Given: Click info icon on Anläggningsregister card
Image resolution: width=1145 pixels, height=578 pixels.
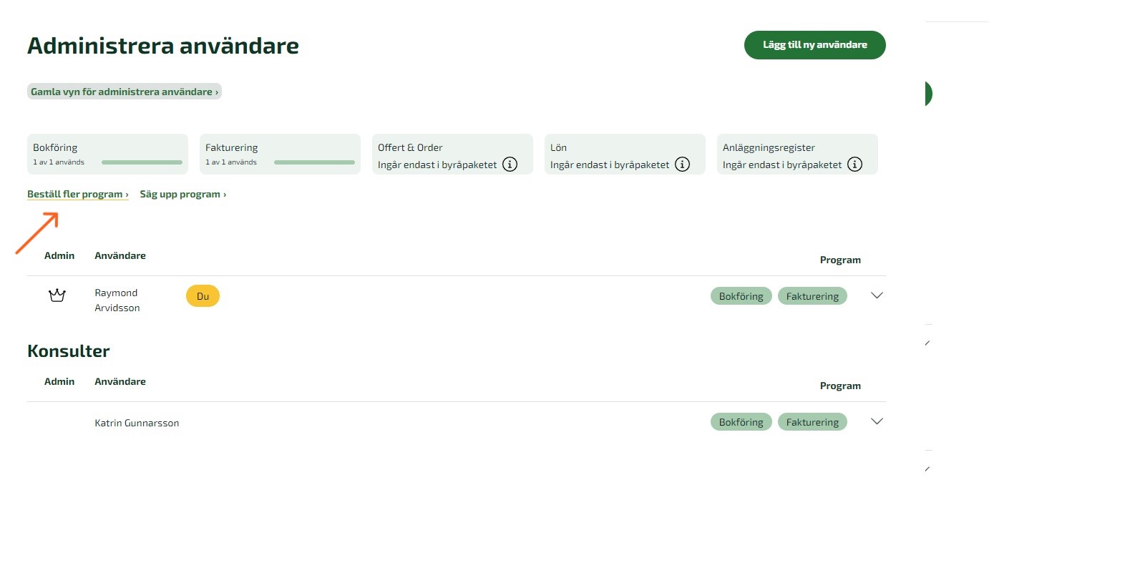Looking at the screenshot, I should coord(854,165).
